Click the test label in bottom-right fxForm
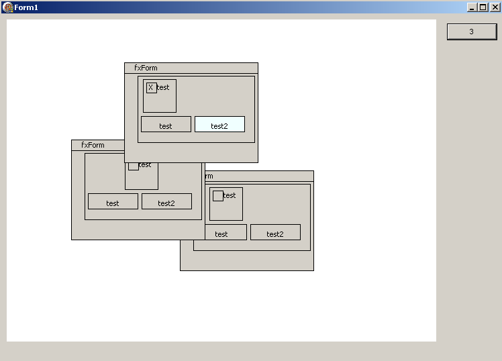 click(x=230, y=195)
